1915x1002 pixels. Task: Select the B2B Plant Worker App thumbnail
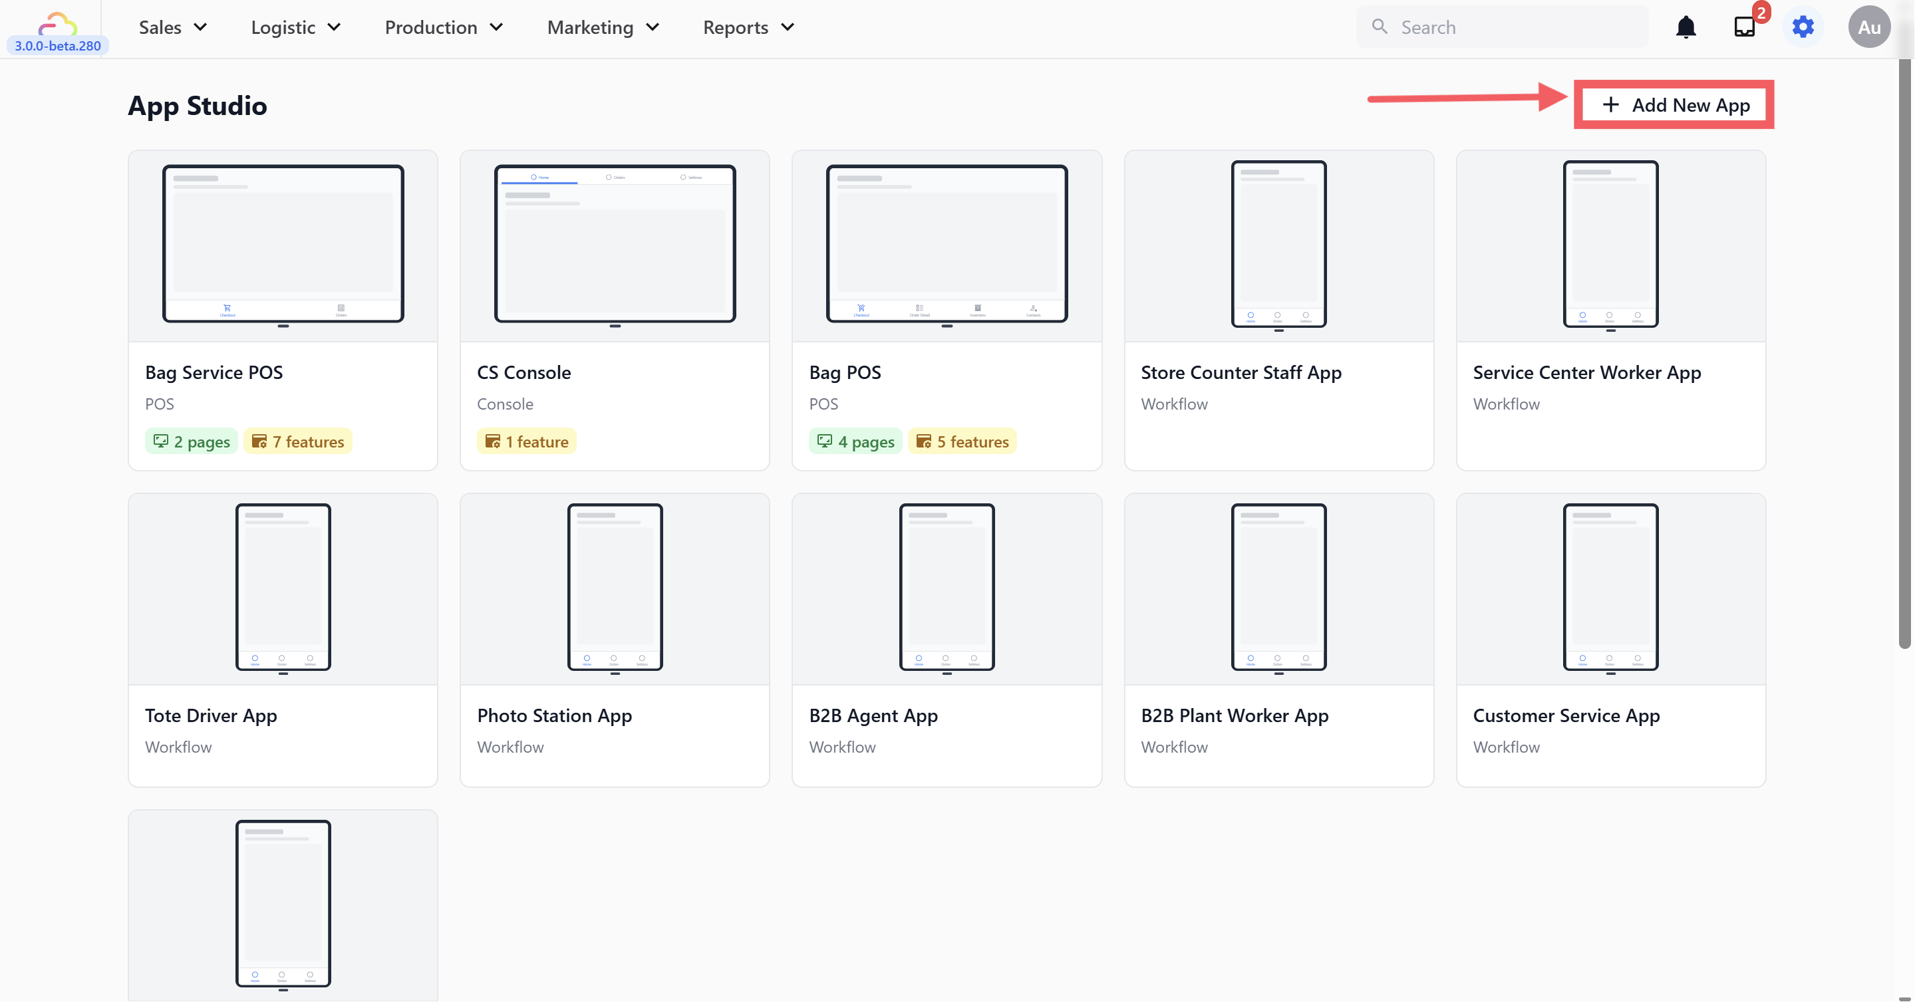pos(1278,587)
